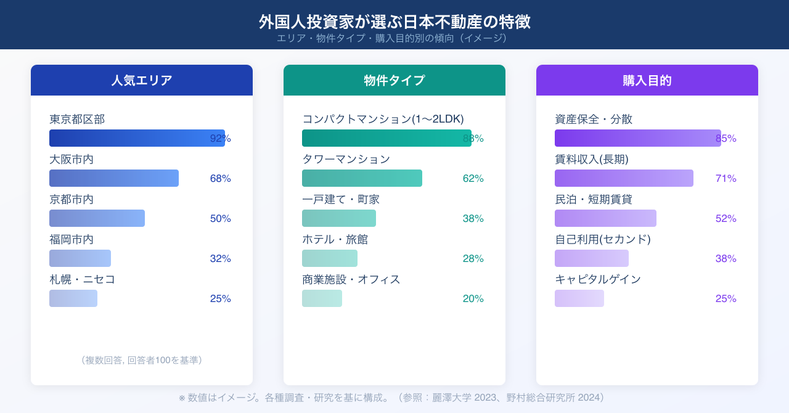Click the footnote citing 麗澤大学 2023
Viewport: 789px width, 413px height.
[394, 398]
